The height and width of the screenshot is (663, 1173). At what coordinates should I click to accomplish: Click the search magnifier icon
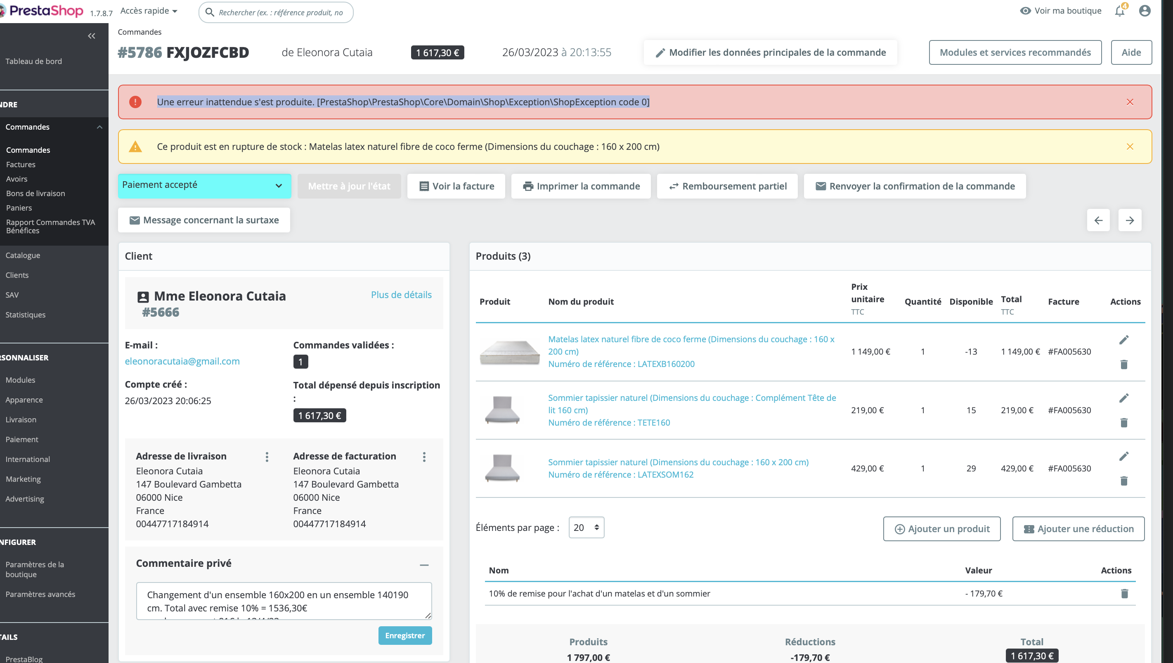[x=210, y=12]
